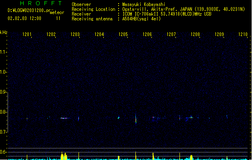252x160 pixels.
Task: Click the long meteor echo after 1202
Action: (x=65, y=118)
